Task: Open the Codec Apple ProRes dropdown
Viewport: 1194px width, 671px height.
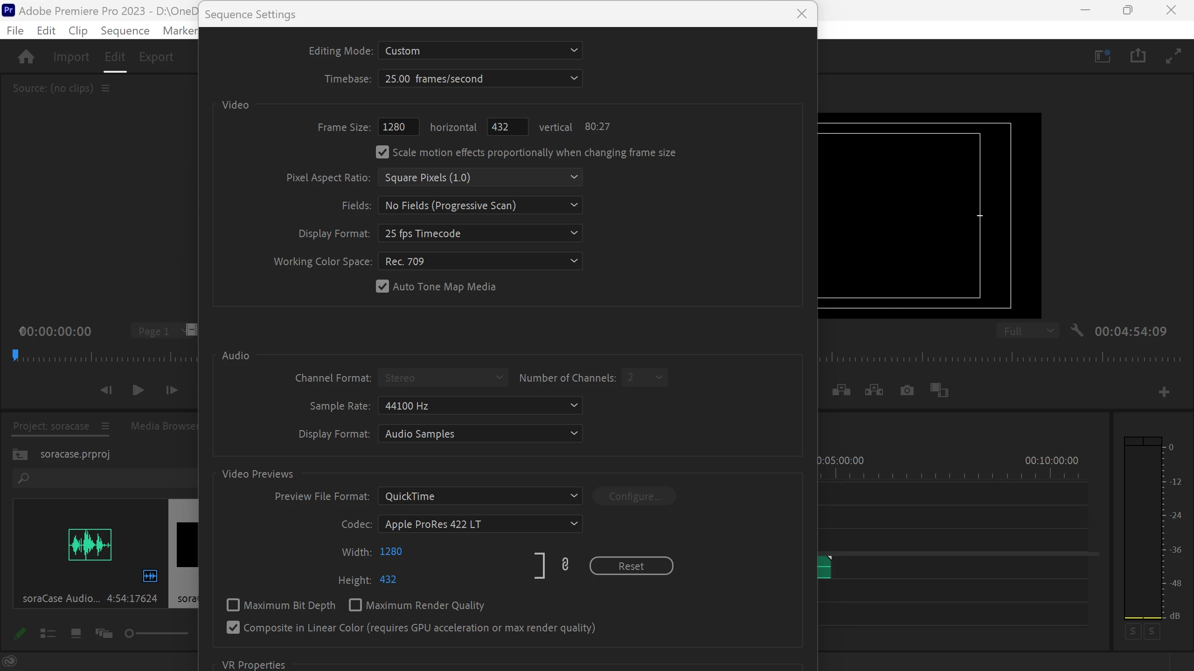Action: 480,524
